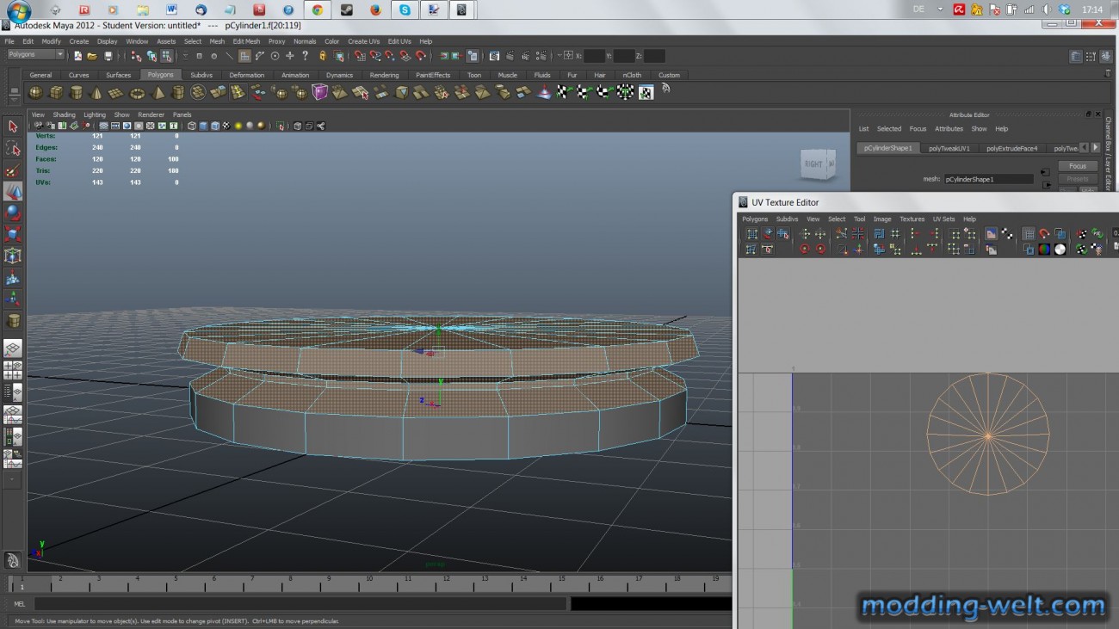Select the polyExtrudeFace4 attribute tab

click(1011, 148)
